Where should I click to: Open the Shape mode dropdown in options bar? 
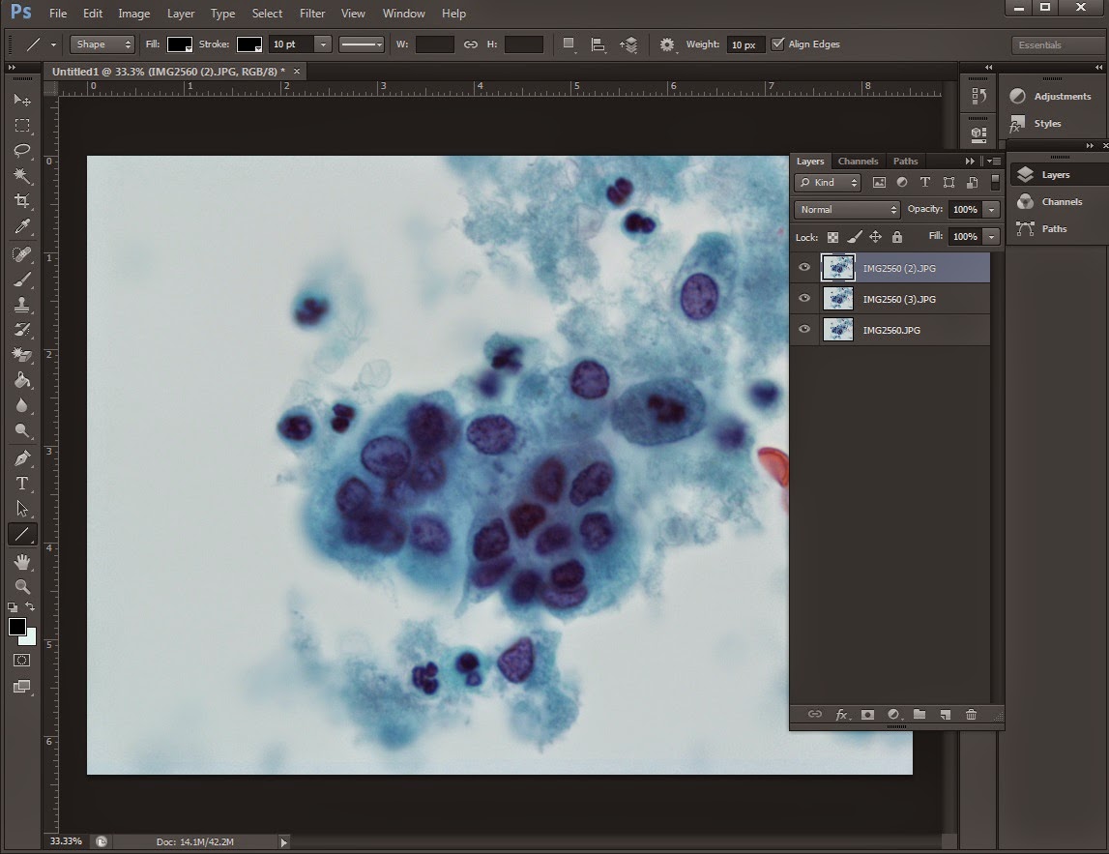[102, 44]
